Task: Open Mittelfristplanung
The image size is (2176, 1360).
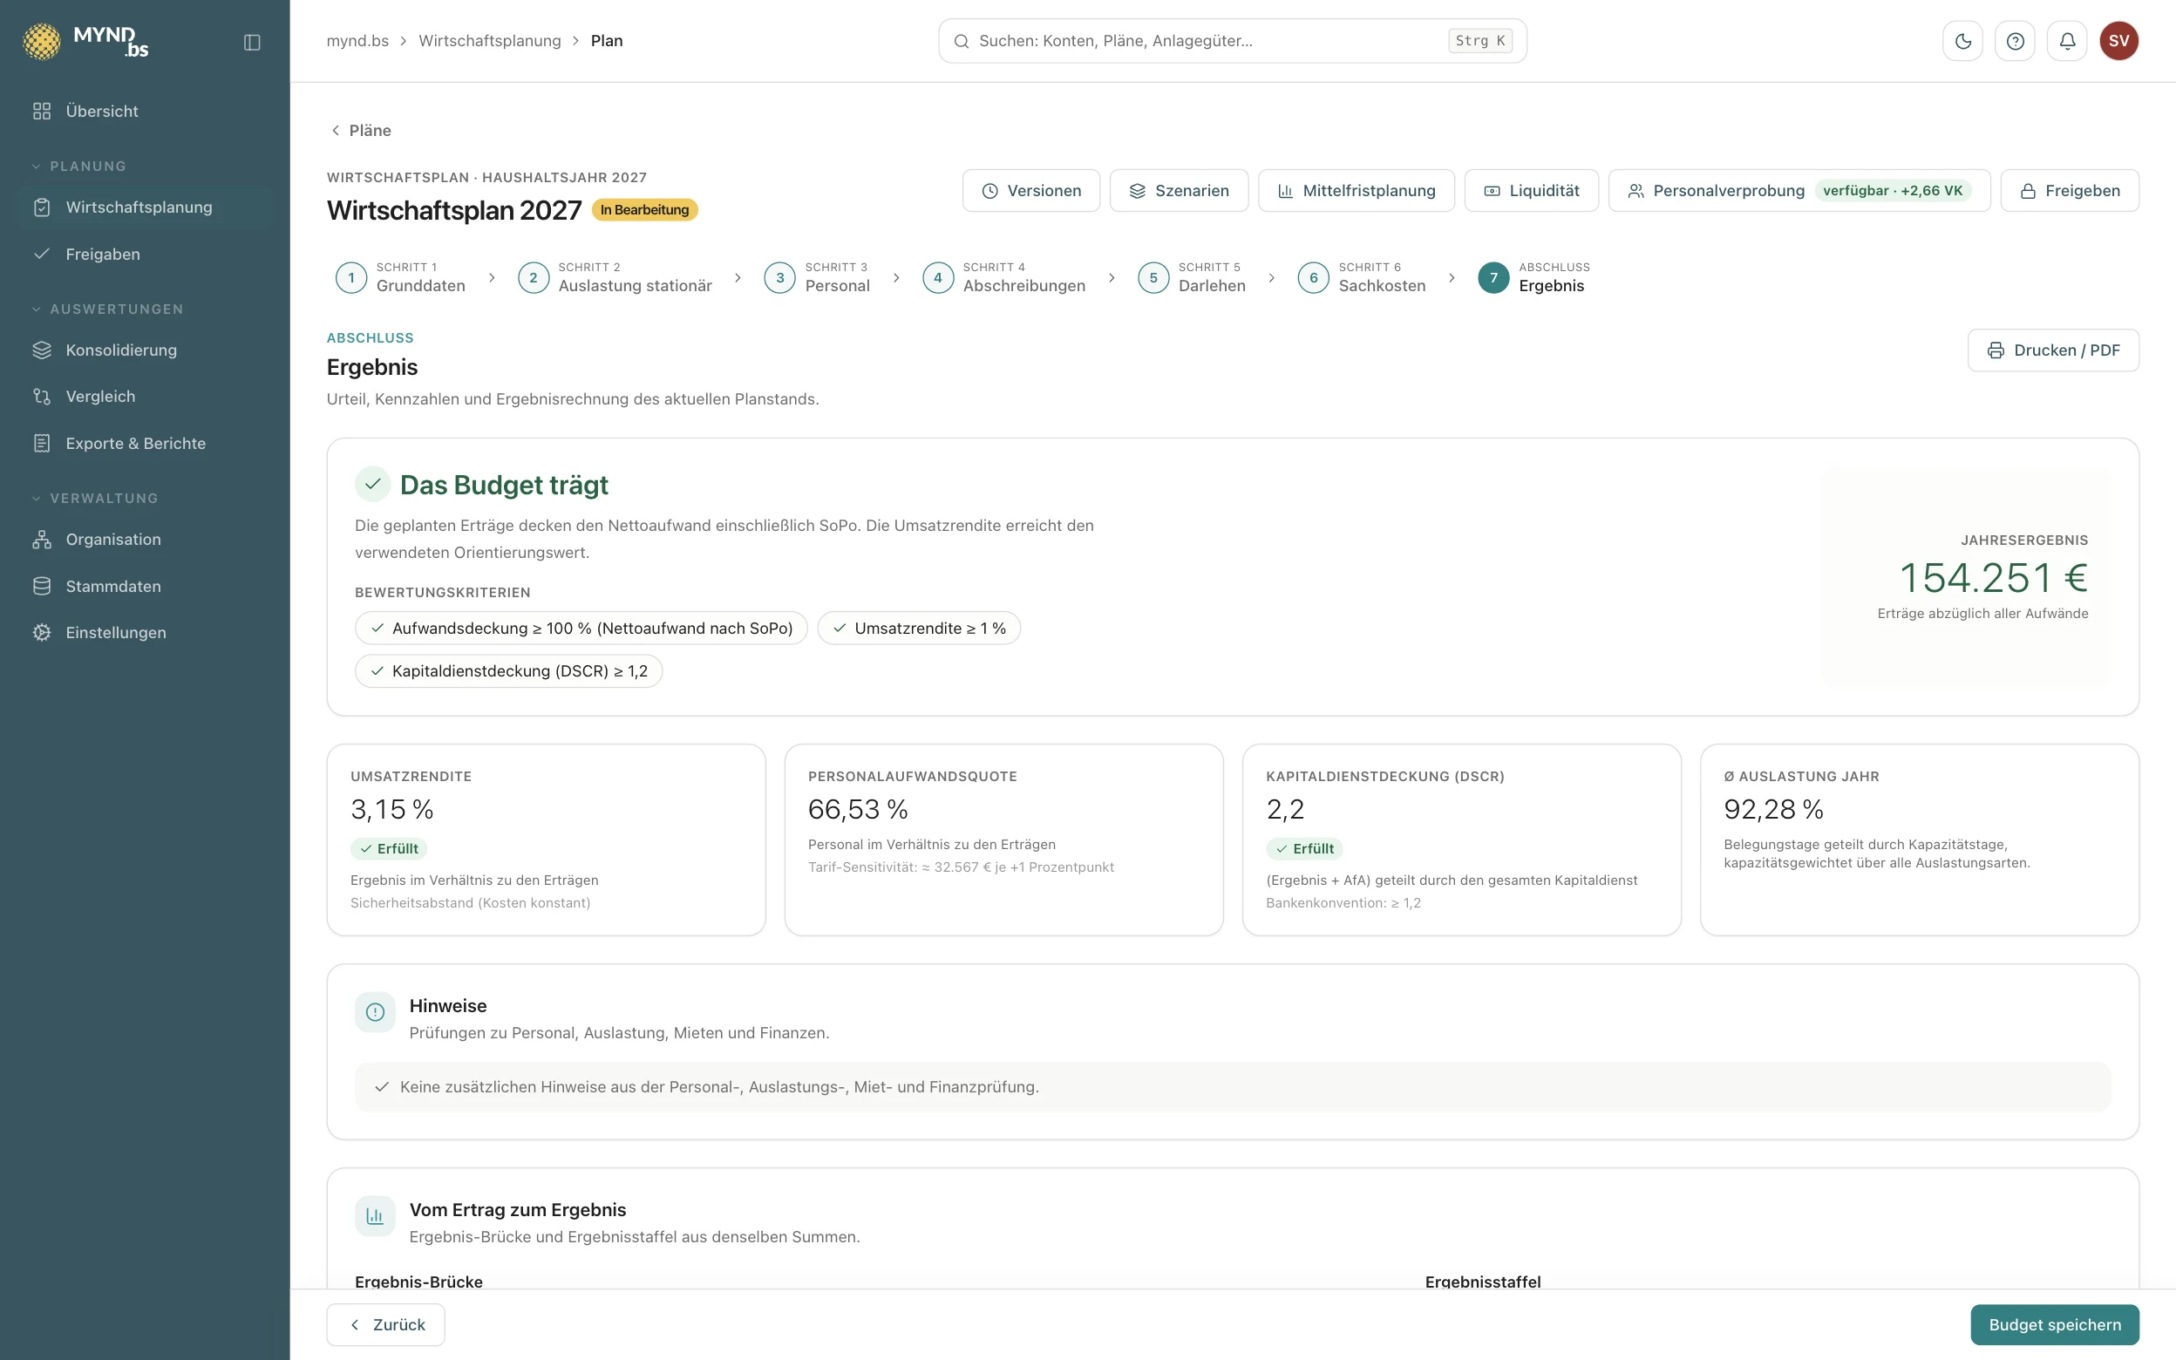Action: pos(1356,191)
